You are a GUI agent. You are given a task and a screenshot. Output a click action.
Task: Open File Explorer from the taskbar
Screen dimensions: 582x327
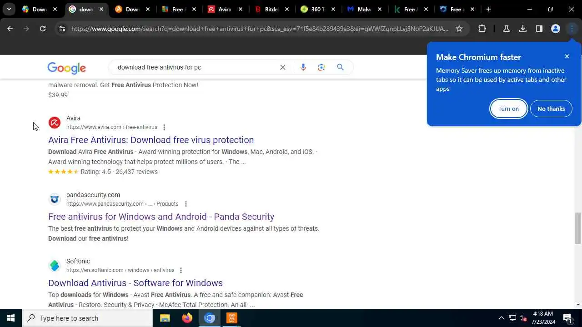point(165,318)
